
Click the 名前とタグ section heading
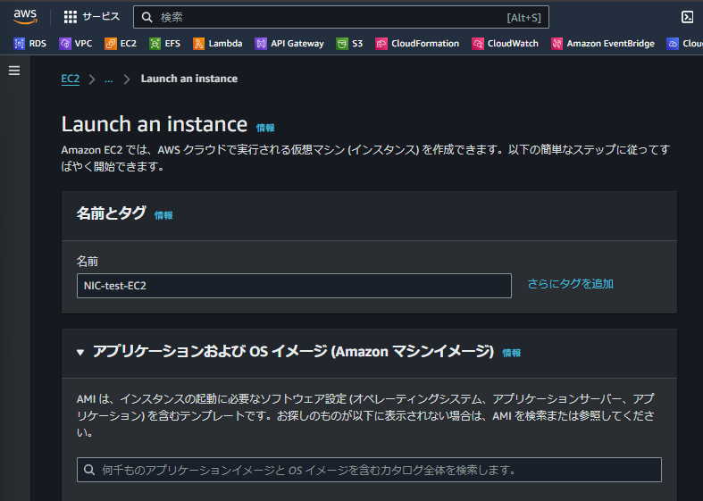111,213
